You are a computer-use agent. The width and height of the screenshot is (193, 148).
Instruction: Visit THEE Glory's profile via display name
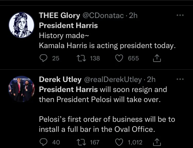pos(59,16)
